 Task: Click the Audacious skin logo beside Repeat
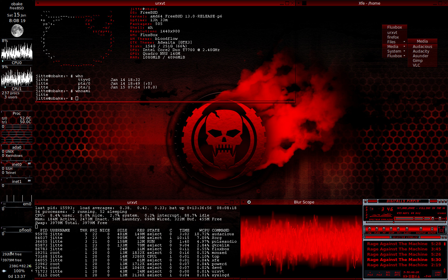coord(441,230)
